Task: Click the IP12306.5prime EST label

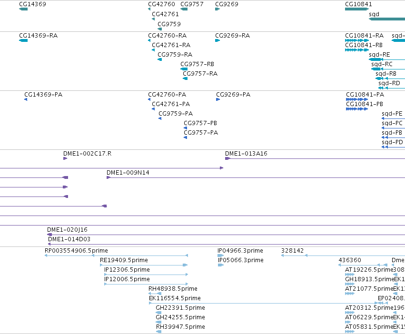Action: (127, 270)
